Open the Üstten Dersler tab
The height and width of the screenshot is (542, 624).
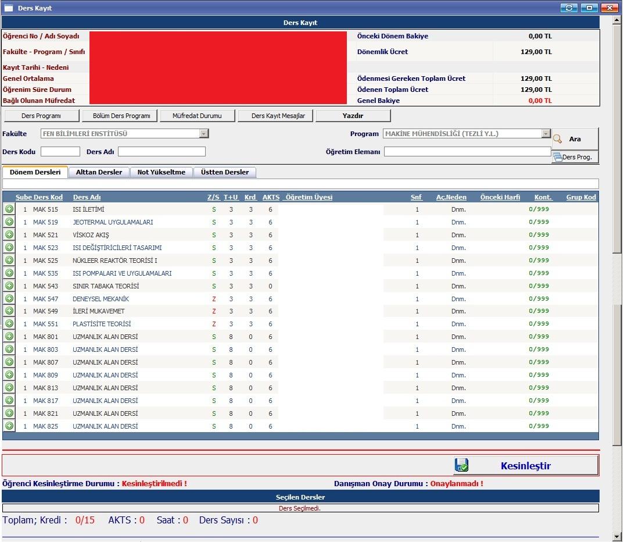[224, 172]
